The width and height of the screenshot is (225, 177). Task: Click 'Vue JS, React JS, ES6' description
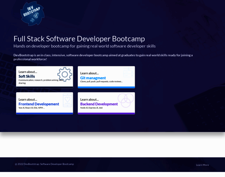point(32,108)
